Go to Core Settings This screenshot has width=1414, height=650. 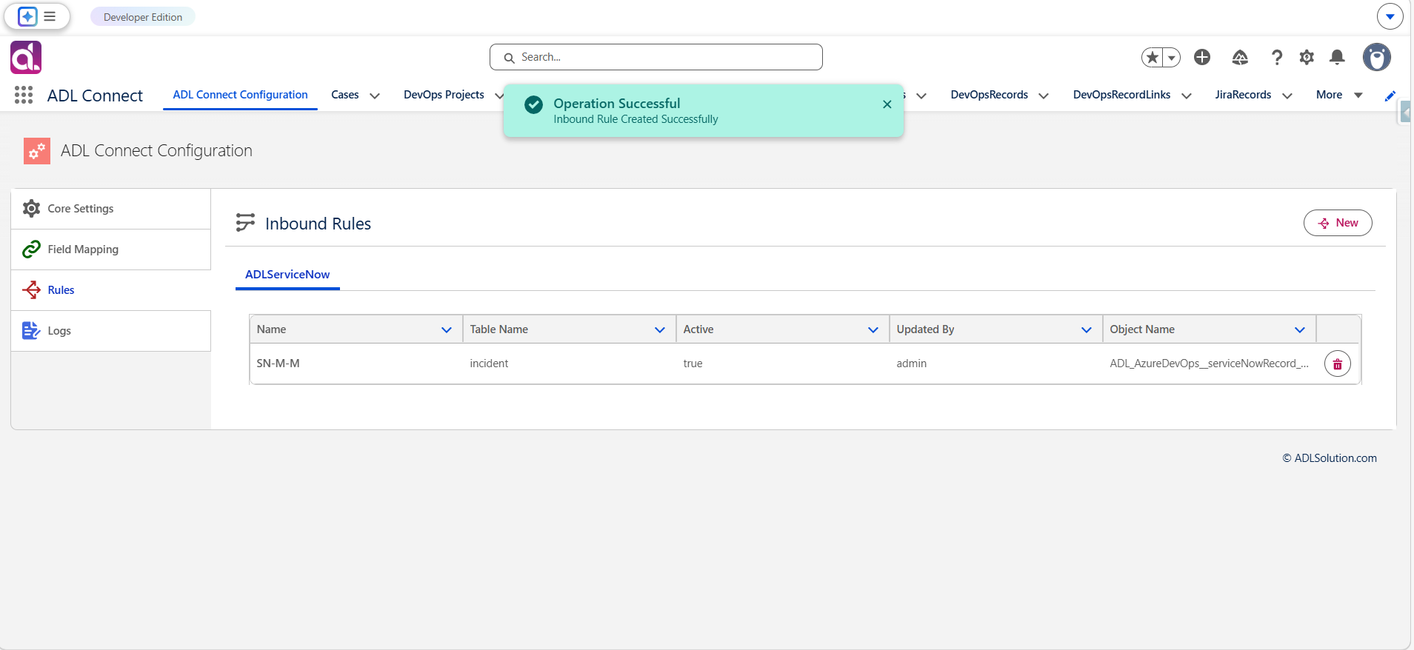(x=111, y=209)
